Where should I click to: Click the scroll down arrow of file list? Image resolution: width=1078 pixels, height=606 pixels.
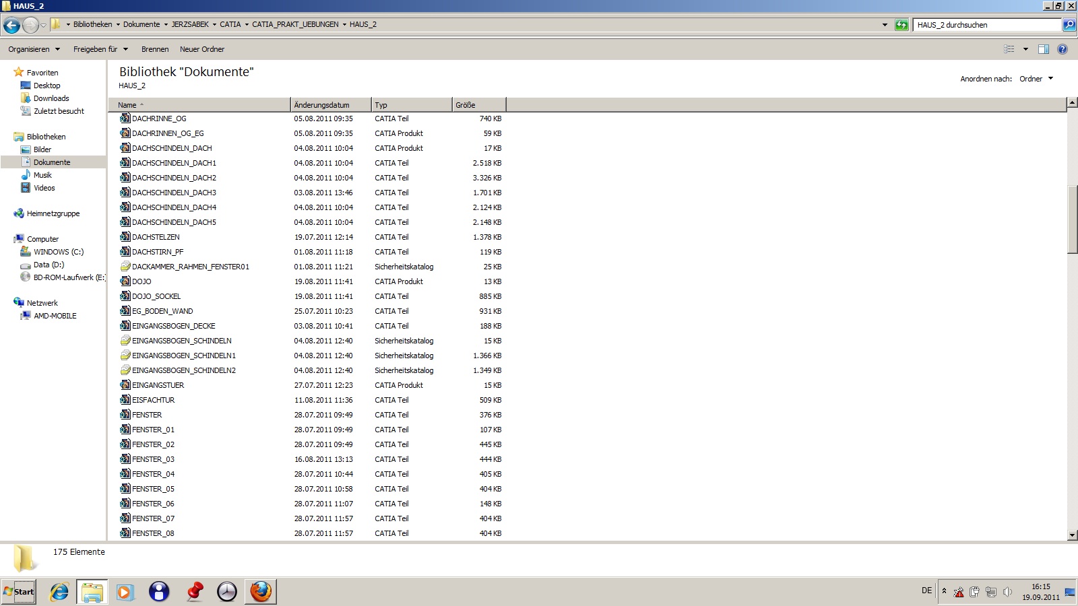(1073, 535)
